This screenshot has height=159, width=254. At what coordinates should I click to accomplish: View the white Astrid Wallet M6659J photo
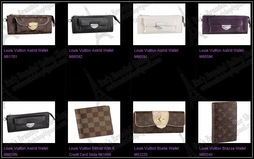coord(159,24)
